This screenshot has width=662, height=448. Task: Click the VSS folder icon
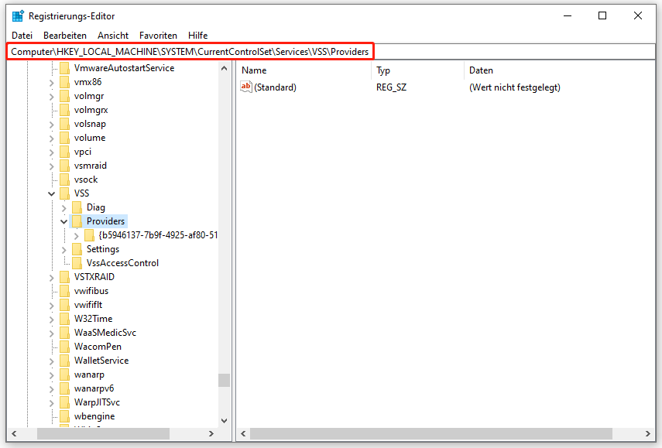tap(64, 193)
